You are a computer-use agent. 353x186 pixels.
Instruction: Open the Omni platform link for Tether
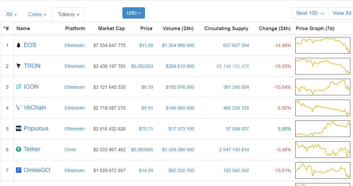click(x=70, y=150)
